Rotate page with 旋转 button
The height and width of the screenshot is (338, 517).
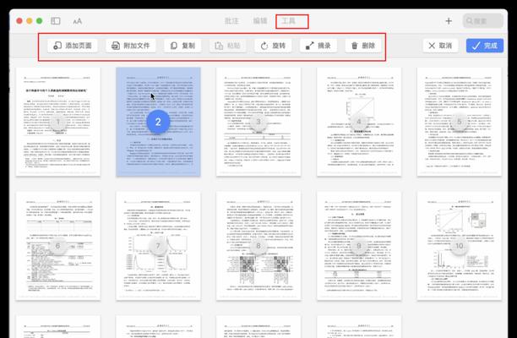pos(273,46)
